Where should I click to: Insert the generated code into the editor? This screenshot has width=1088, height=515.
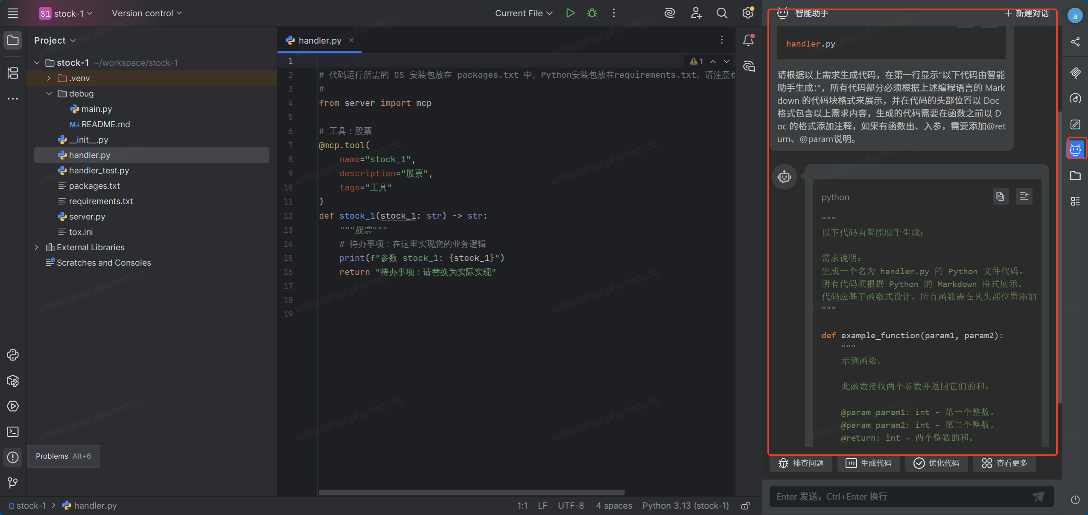click(x=1024, y=196)
